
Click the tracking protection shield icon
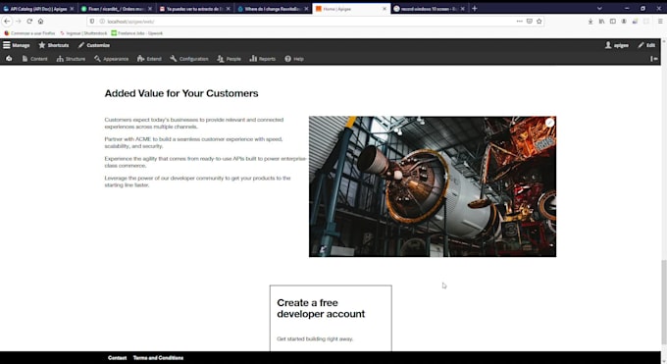click(92, 22)
